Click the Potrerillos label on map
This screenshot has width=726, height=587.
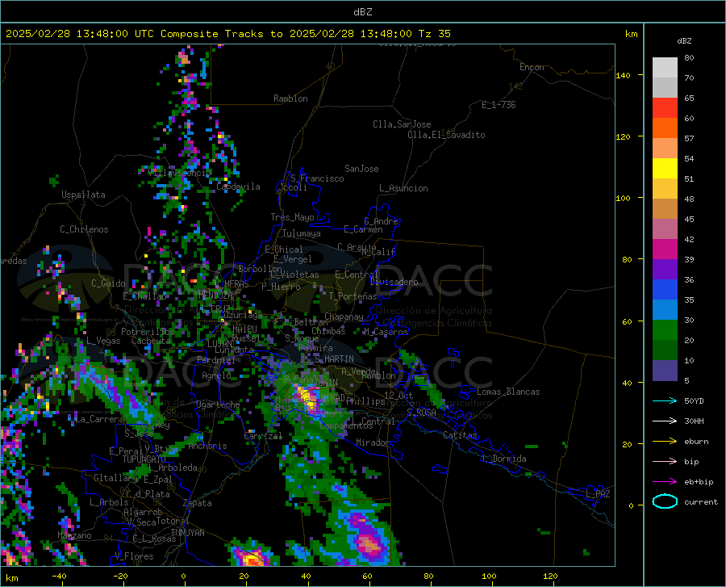coord(148,332)
